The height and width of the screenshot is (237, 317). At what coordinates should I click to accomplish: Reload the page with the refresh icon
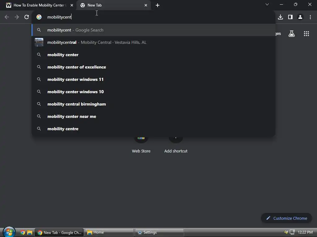(27, 17)
